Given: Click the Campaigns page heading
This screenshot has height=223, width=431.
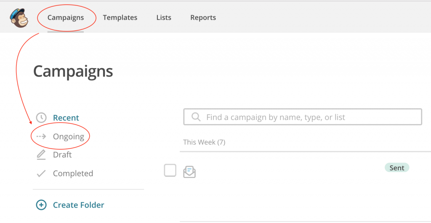Looking at the screenshot, I should click(x=73, y=72).
